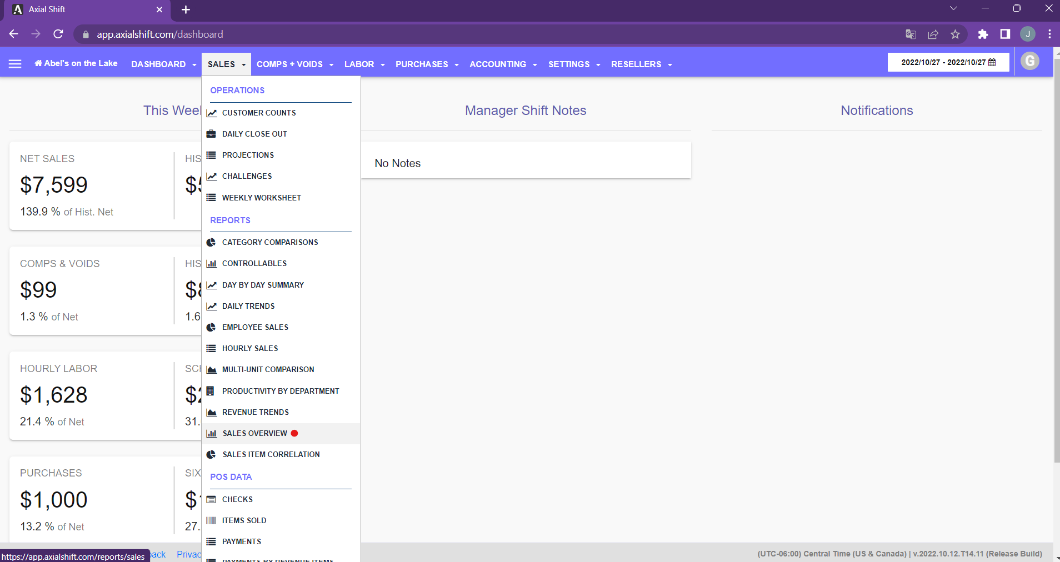The width and height of the screenshot is (1060, 562).
Task: Expand the Accounting dropdown menu
Action: (x=503, y=64)
